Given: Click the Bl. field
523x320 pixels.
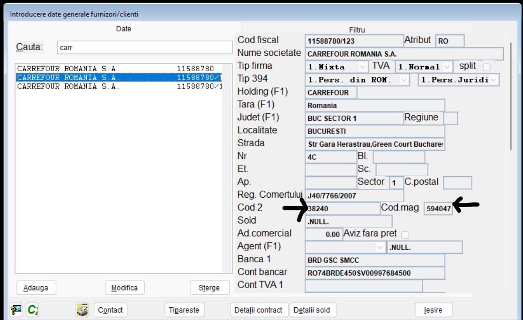Looking at the screenshot, I should coord(399,157).
